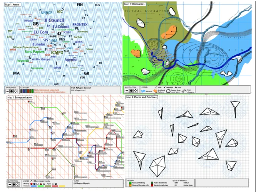Select the Soros actor label
This screenshot has width=256, height=192.
pyautogui.click(x=89, y=49)
